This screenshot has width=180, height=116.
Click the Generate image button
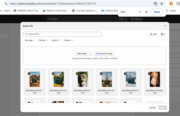(104, 54)
